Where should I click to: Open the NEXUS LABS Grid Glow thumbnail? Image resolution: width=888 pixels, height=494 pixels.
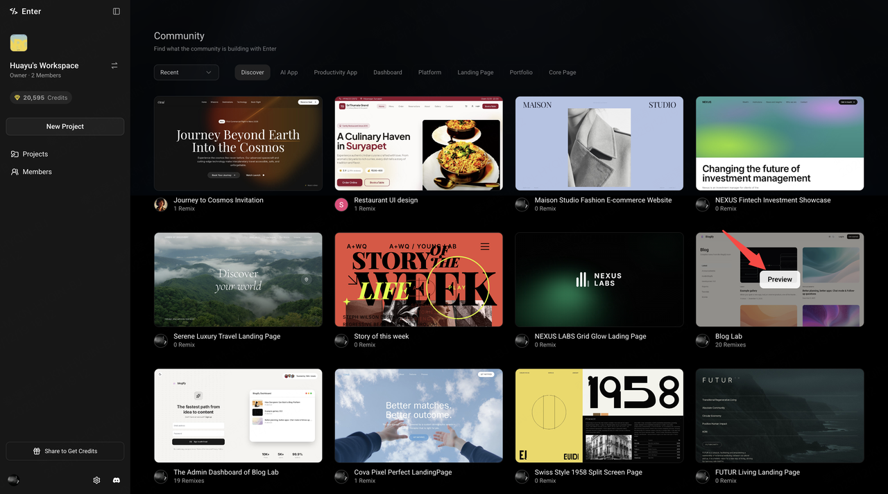[599, 279]
